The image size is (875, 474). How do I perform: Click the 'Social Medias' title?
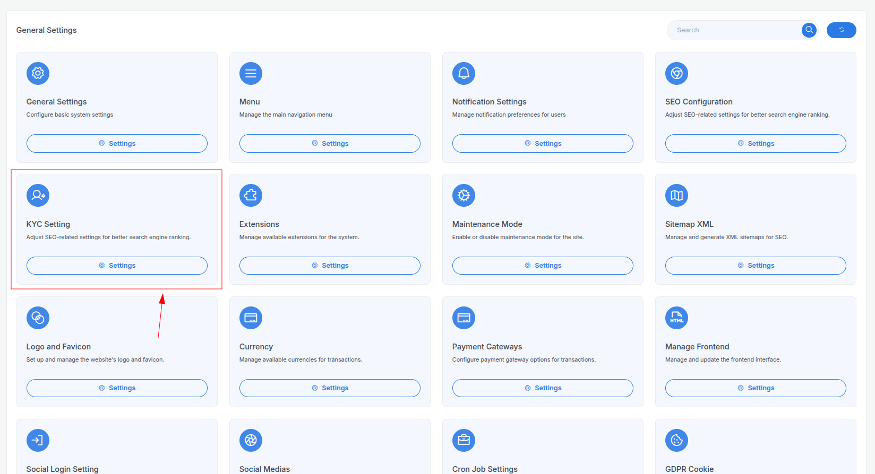(264, 469)
